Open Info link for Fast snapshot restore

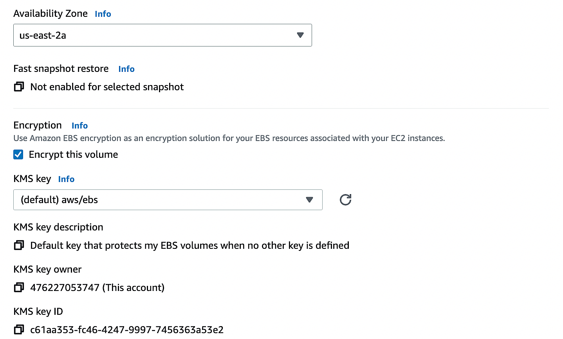coord(126,69)
